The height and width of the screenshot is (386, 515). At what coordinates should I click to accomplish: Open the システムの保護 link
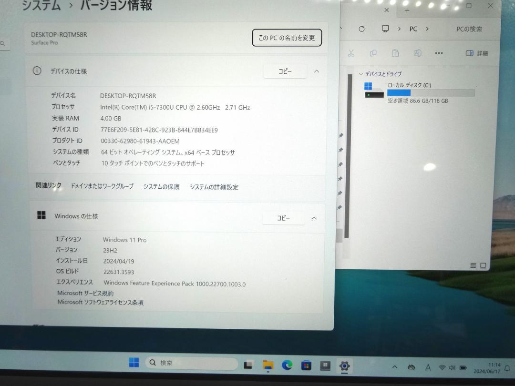pos(161,186)
